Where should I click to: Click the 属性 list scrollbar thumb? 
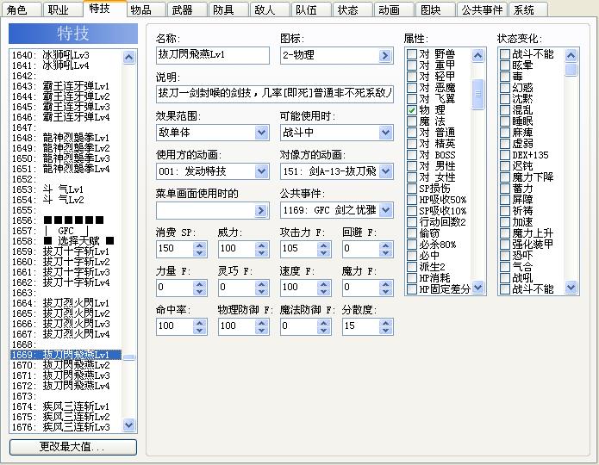[x=477, y=95]
